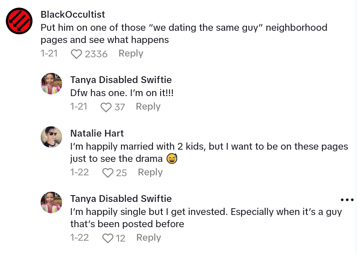Click the 1-21 date on BlackOccultist's comment
Image resolution: width=357 pixels, height=255 pixels.
click(49, 54)
